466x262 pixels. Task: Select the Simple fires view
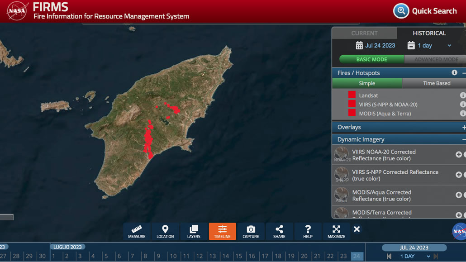(367, 83)
